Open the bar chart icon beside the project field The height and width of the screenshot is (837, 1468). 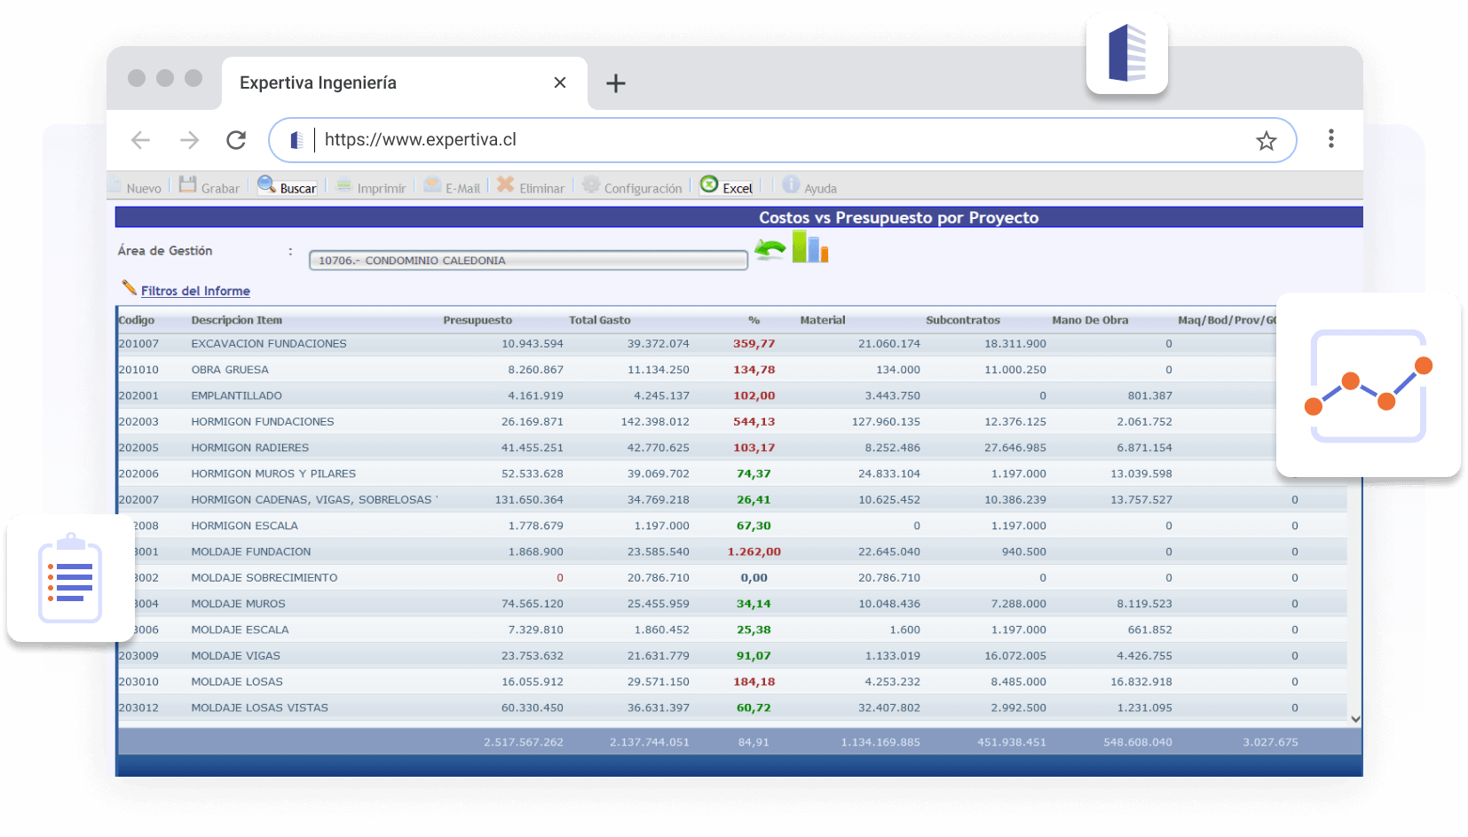pyautogui.click(x=810, y=247)
